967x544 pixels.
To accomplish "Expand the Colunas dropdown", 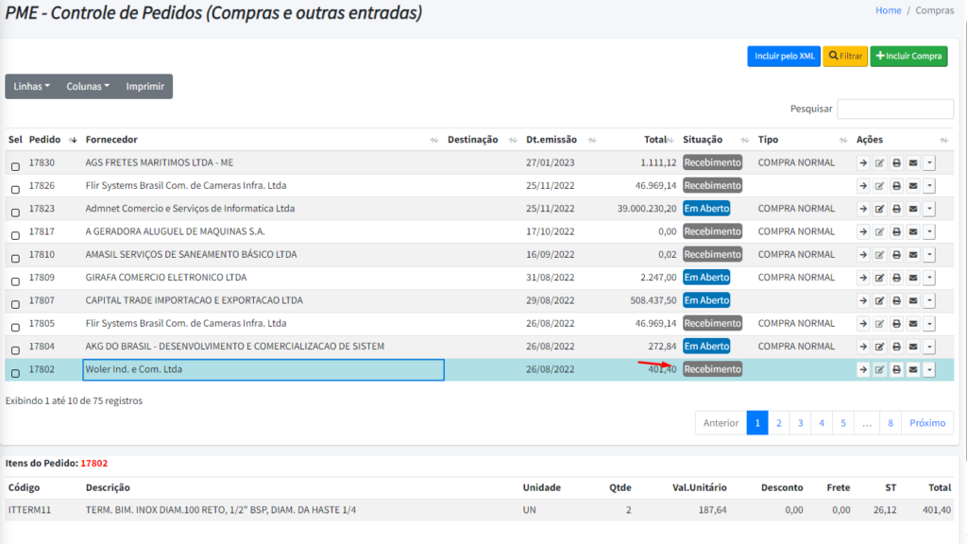I will coord(87,86).
